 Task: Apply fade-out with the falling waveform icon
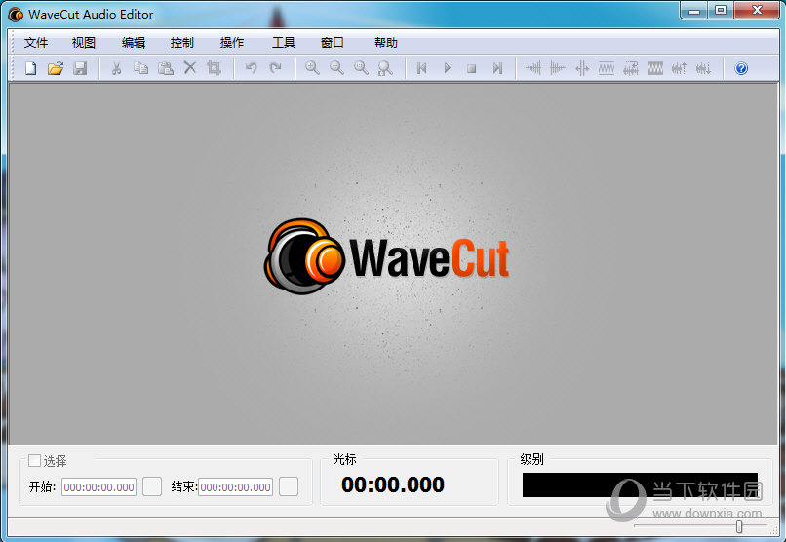558,68
